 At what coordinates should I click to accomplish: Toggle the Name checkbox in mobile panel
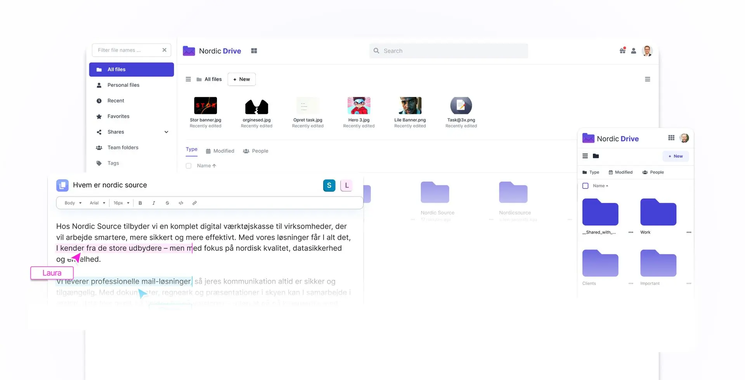coord(586,186)
